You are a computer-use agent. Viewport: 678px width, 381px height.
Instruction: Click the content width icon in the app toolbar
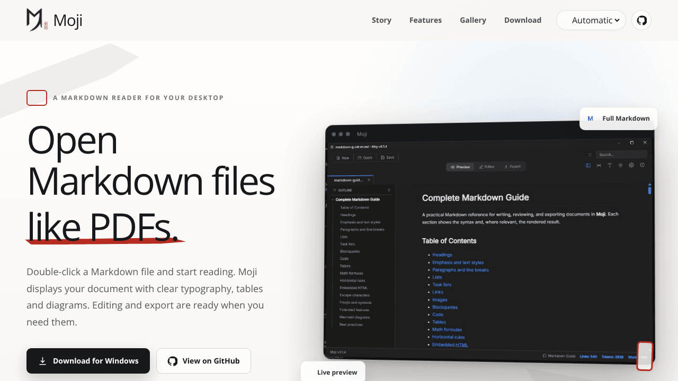pyautogui.click(x=599, y=165)
